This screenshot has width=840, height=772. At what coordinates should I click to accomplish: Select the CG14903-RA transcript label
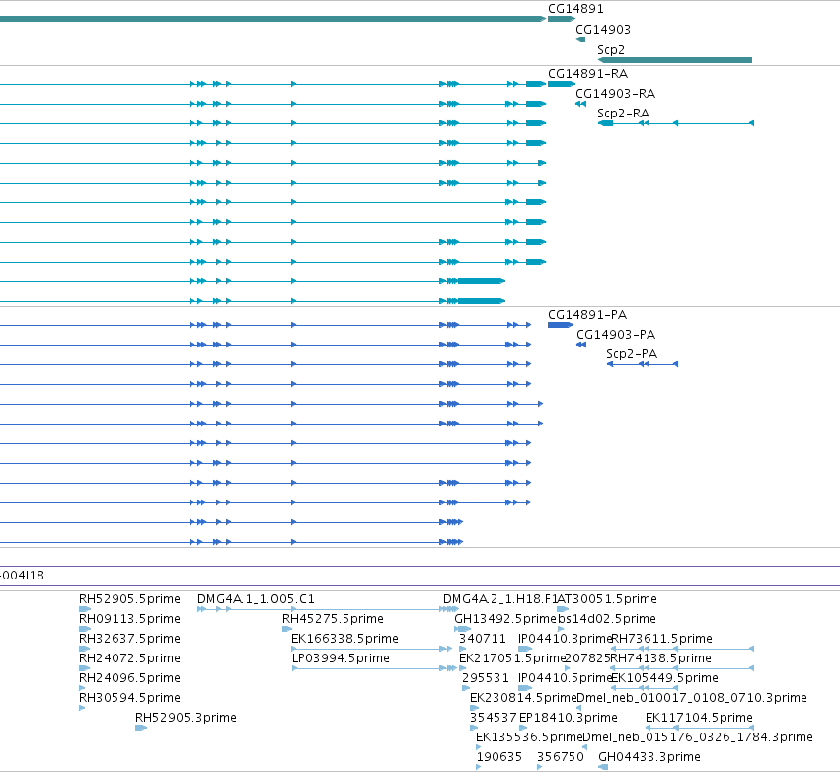[616, 94]
